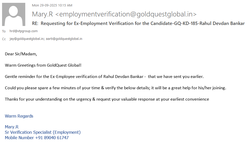The width and height of the screenshot is (248, 142).
Task: Click the Warm Regards sign-off
Action: pos(19,116)
